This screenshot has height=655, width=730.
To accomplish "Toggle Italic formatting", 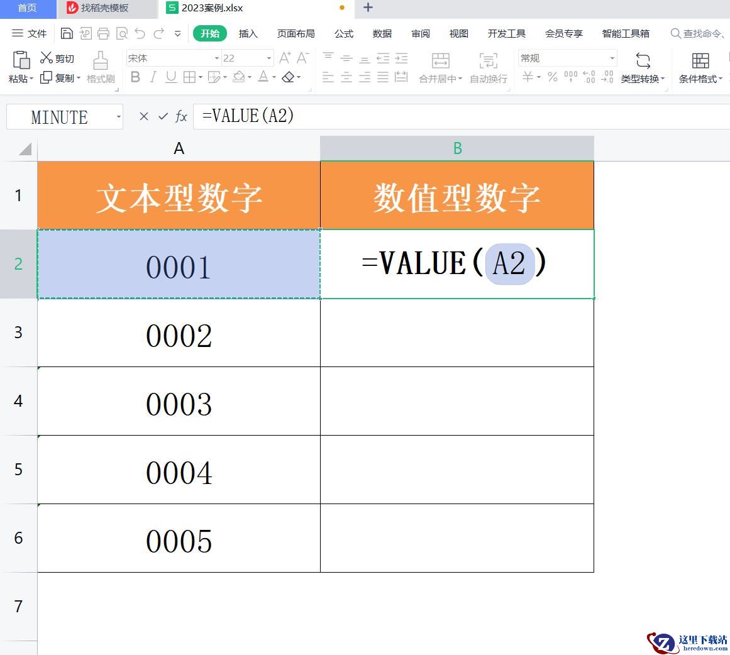I will (153, 77).
